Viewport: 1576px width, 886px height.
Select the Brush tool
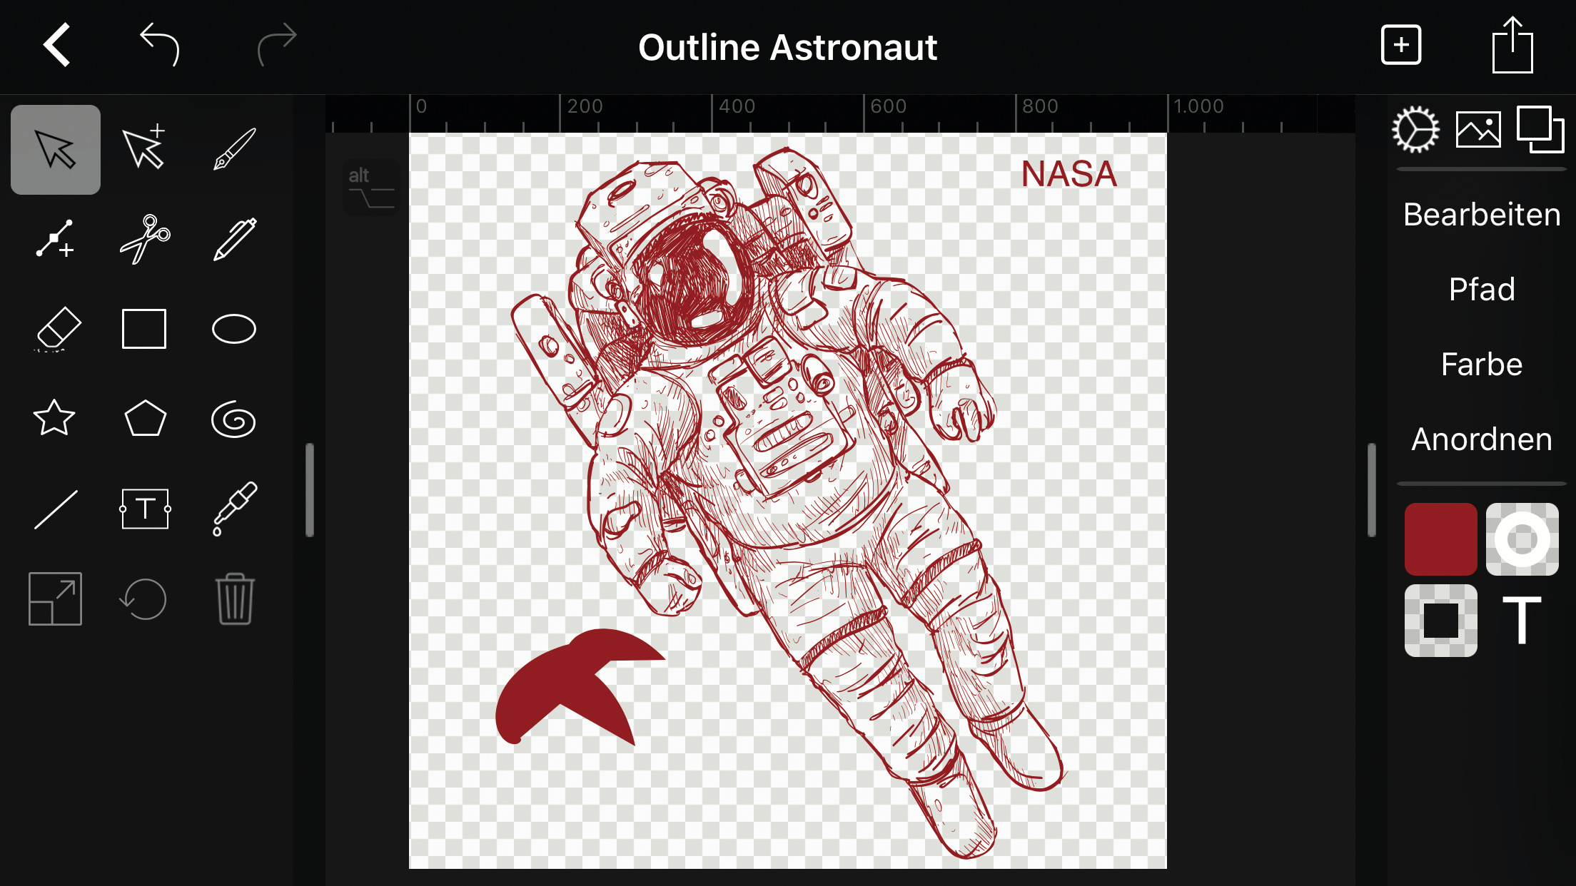pyautogui.click(x=234, y=150)
